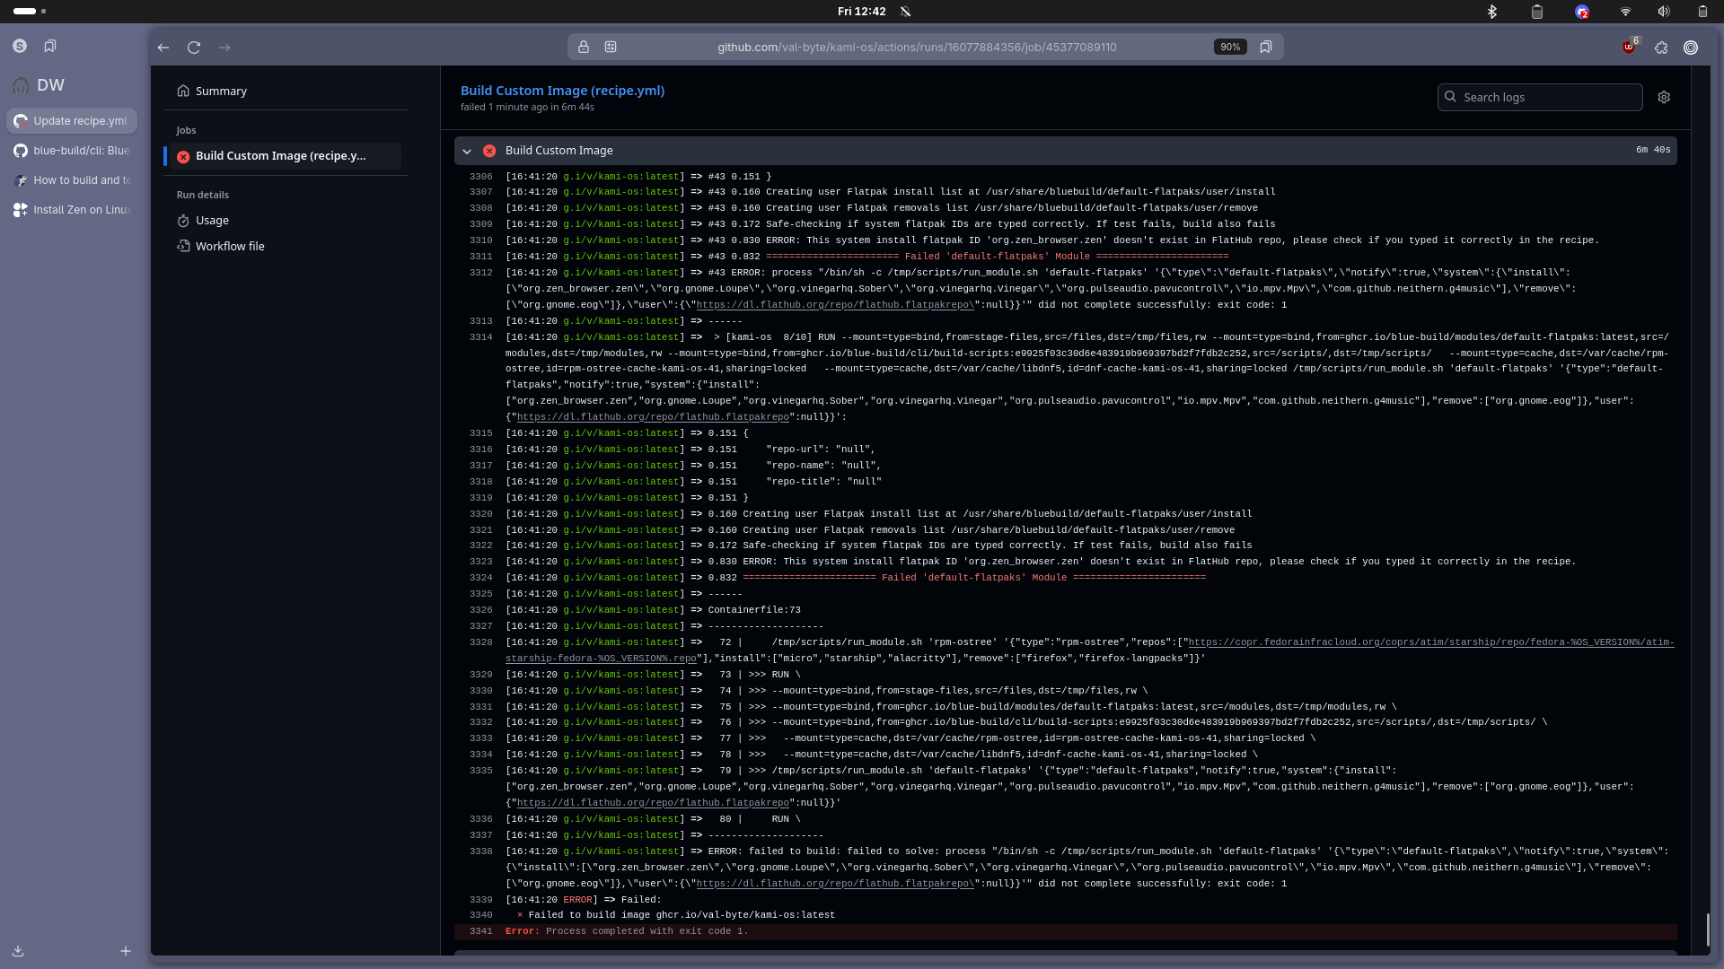Go back with the browser back arrow
Screen dimensions: 1724x969
pos(163,48)
